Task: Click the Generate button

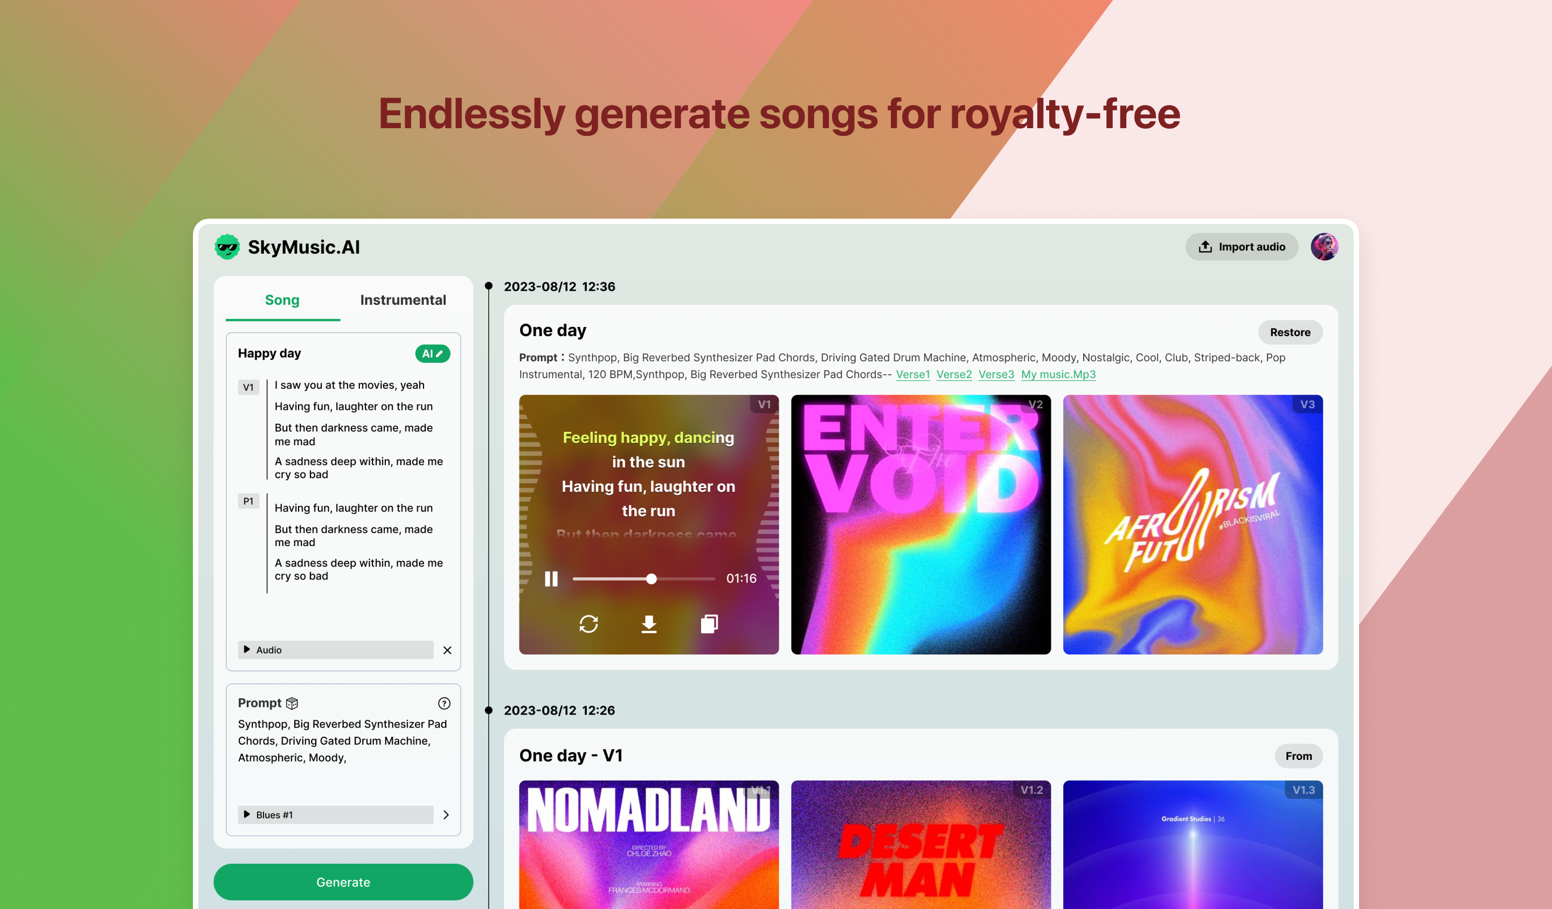Action: pos(343,882)
